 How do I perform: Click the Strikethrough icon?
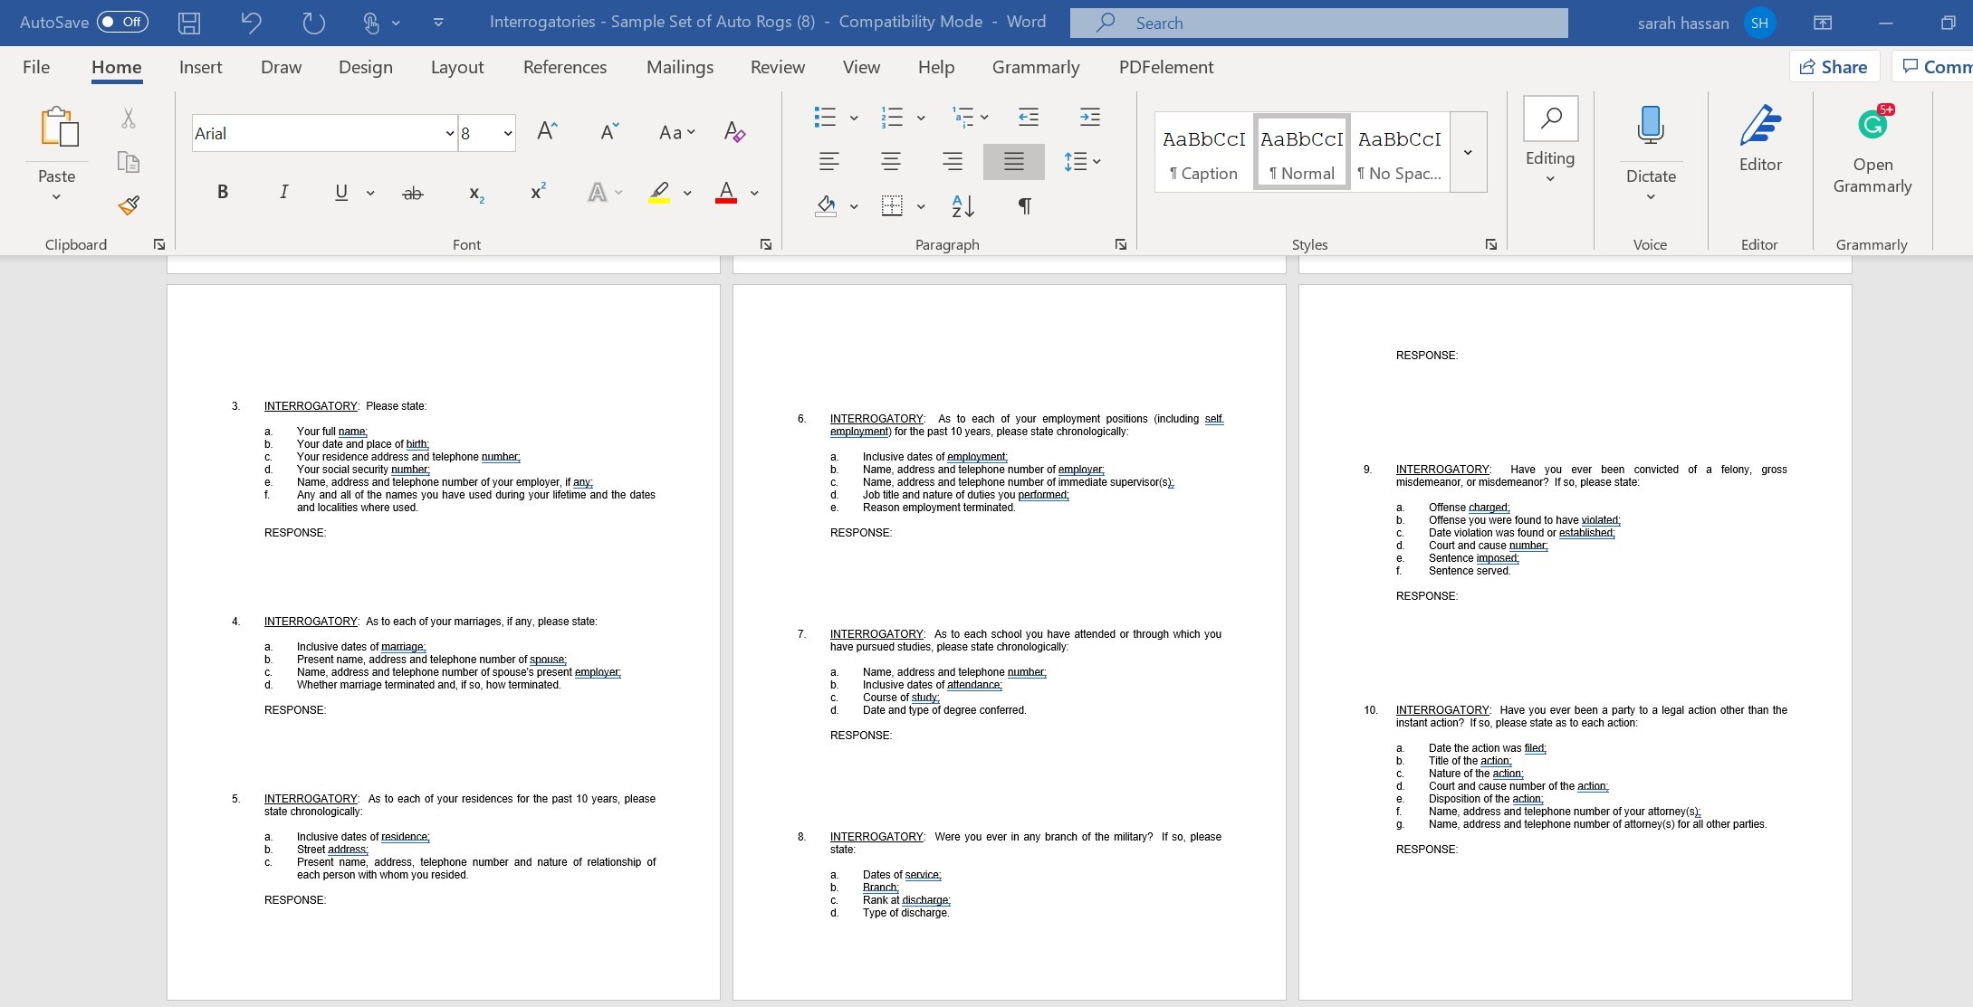coord(412,193)
